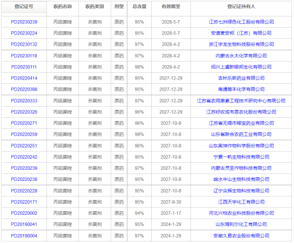Open registration number PD20220239 link
Image resolution: width=294 pixels, height=243 pixels.
(24, 168)
